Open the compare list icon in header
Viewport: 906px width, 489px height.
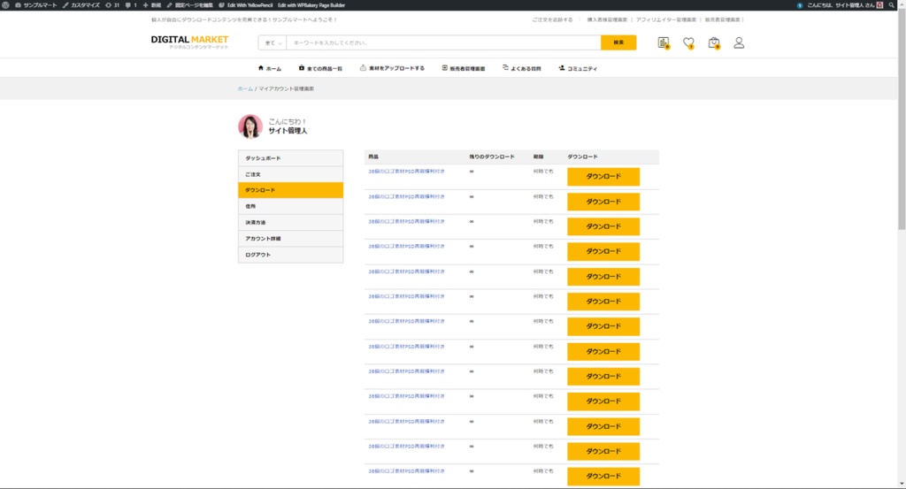pyautogui.click(x=664, y=42)
